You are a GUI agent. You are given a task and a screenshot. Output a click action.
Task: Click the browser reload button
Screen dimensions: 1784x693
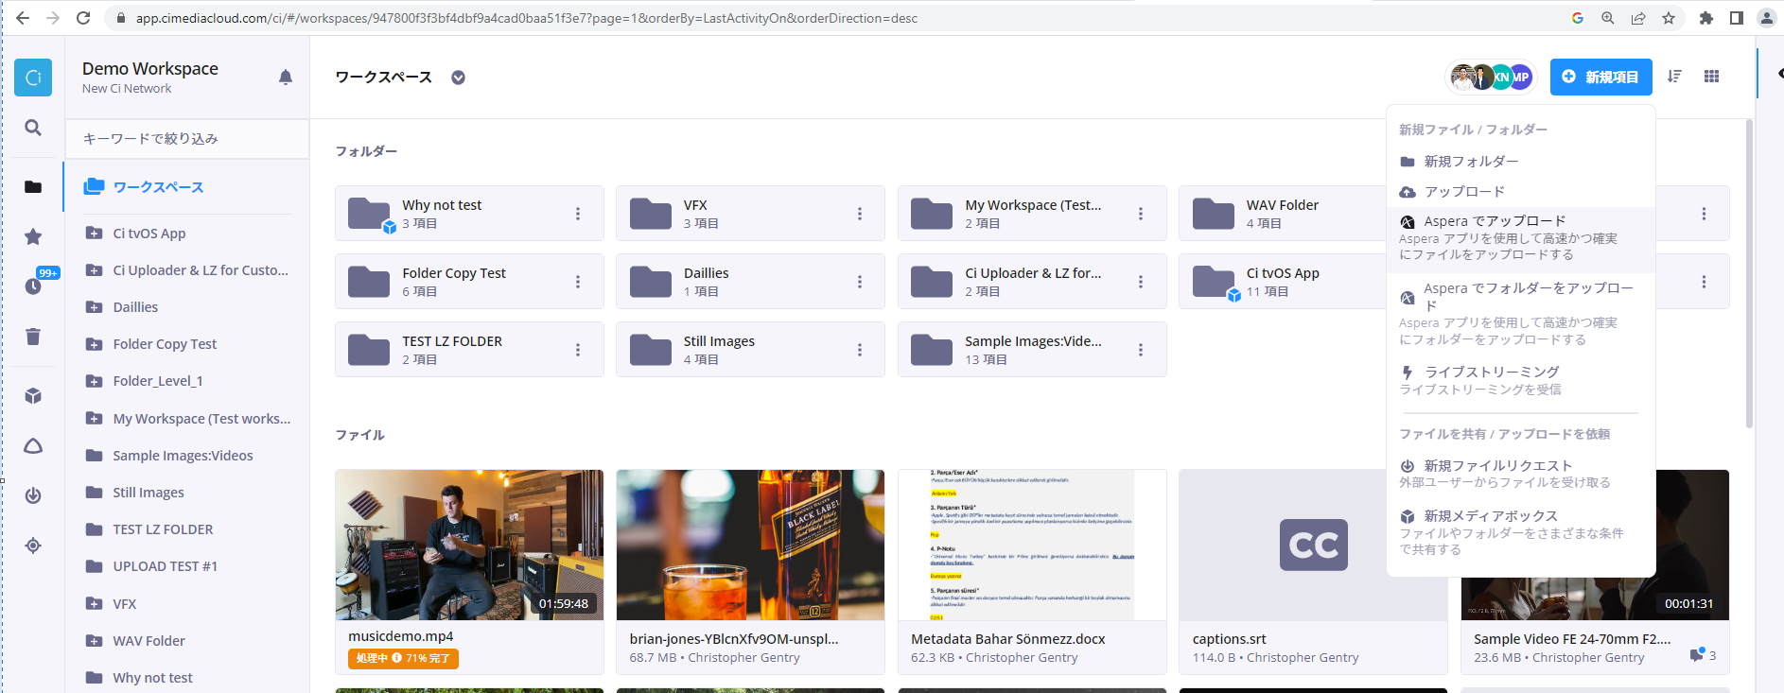pos(83,18)
